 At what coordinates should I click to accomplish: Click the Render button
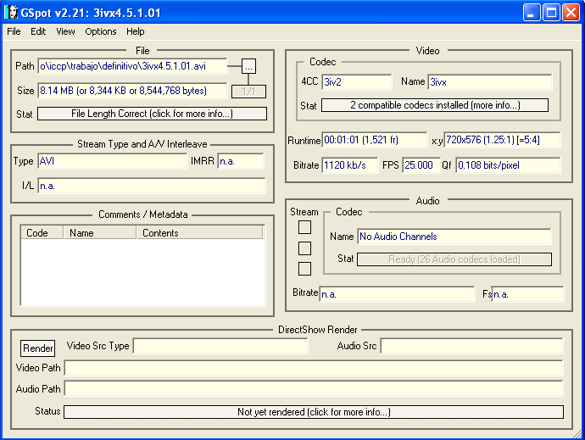click(37, 348)
